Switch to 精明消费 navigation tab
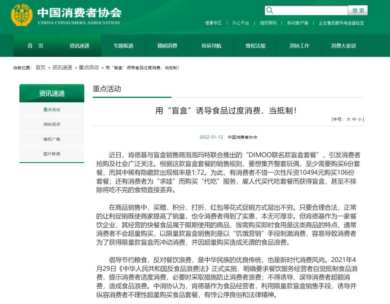 click(167, 46)
